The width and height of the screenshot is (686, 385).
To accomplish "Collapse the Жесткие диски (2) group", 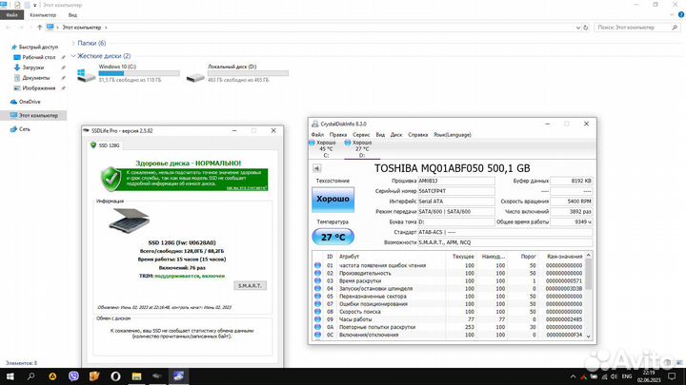I will coord(73,56).
